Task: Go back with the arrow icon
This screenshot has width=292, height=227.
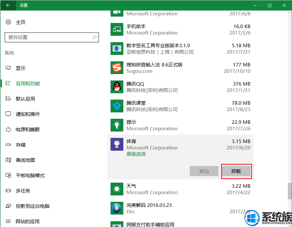Action: [8, 5]
